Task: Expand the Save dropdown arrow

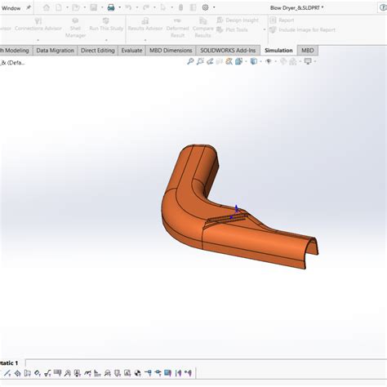Action: click(102, 7)
